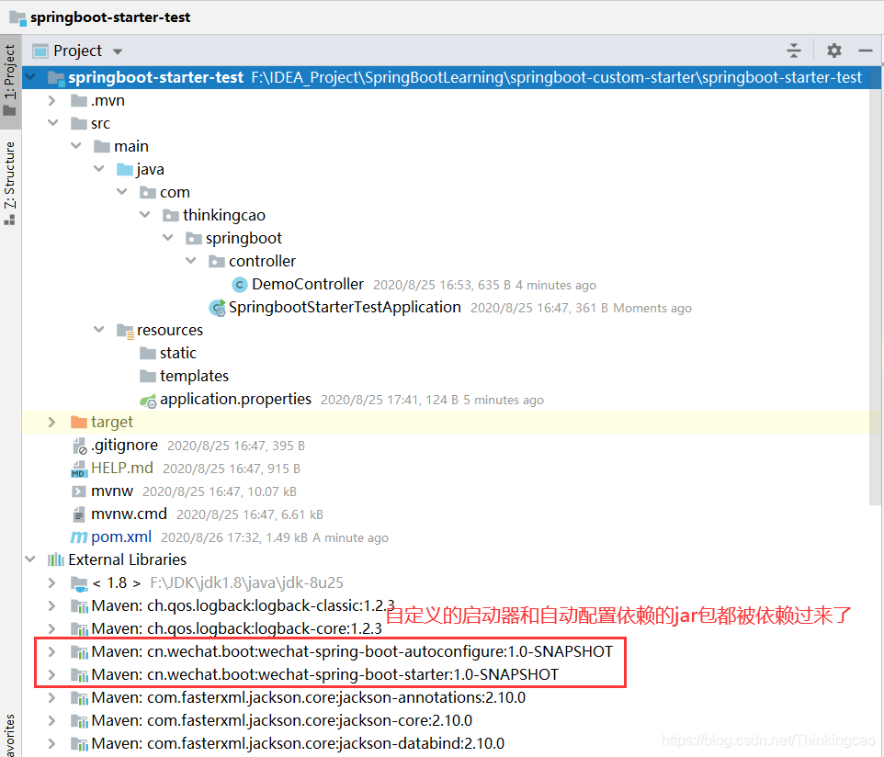This screenshot has height=757, width=884.
Task: Select logback-core:1.2.3 library row text
Action: tap(237, 628)
